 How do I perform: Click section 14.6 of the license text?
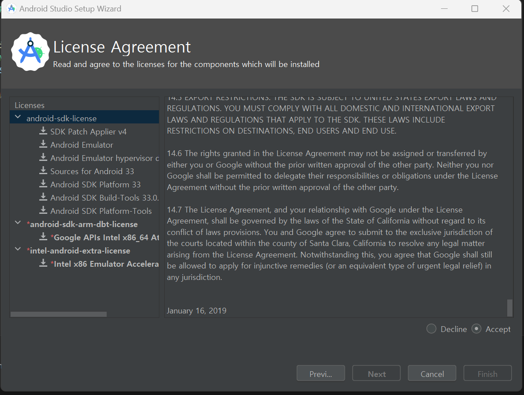coord(332,170)
